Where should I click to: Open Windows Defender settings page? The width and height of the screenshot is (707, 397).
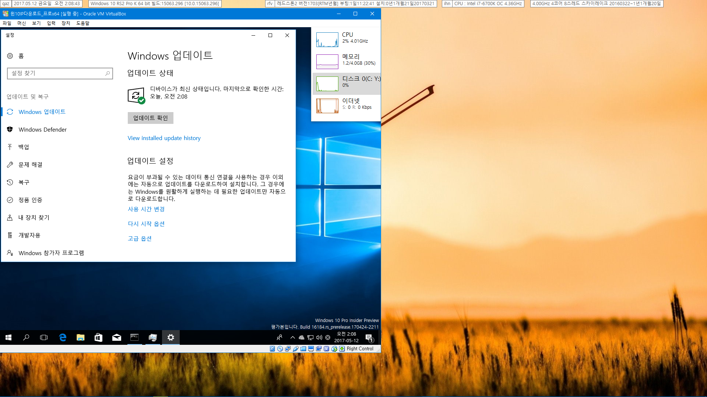click(x=43, y=129)
